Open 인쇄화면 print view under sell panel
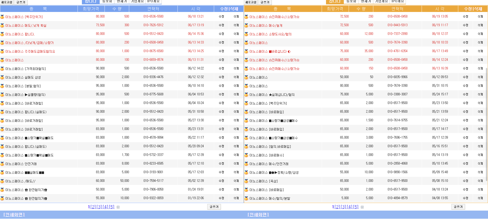 pyautogui.click(x=14, y=215)
